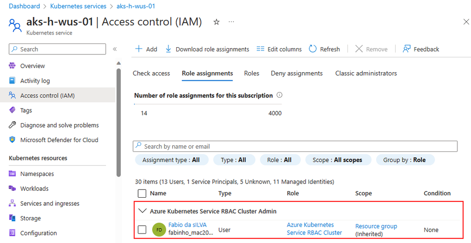
Task: Click Download role assignments arrow icon
Action: click(168, 49)
